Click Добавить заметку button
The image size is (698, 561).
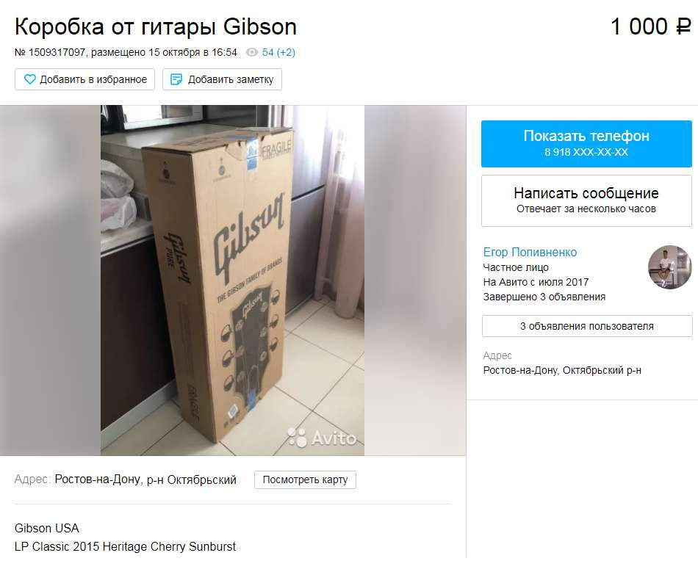pyautogui.click(x=222, y=79)
